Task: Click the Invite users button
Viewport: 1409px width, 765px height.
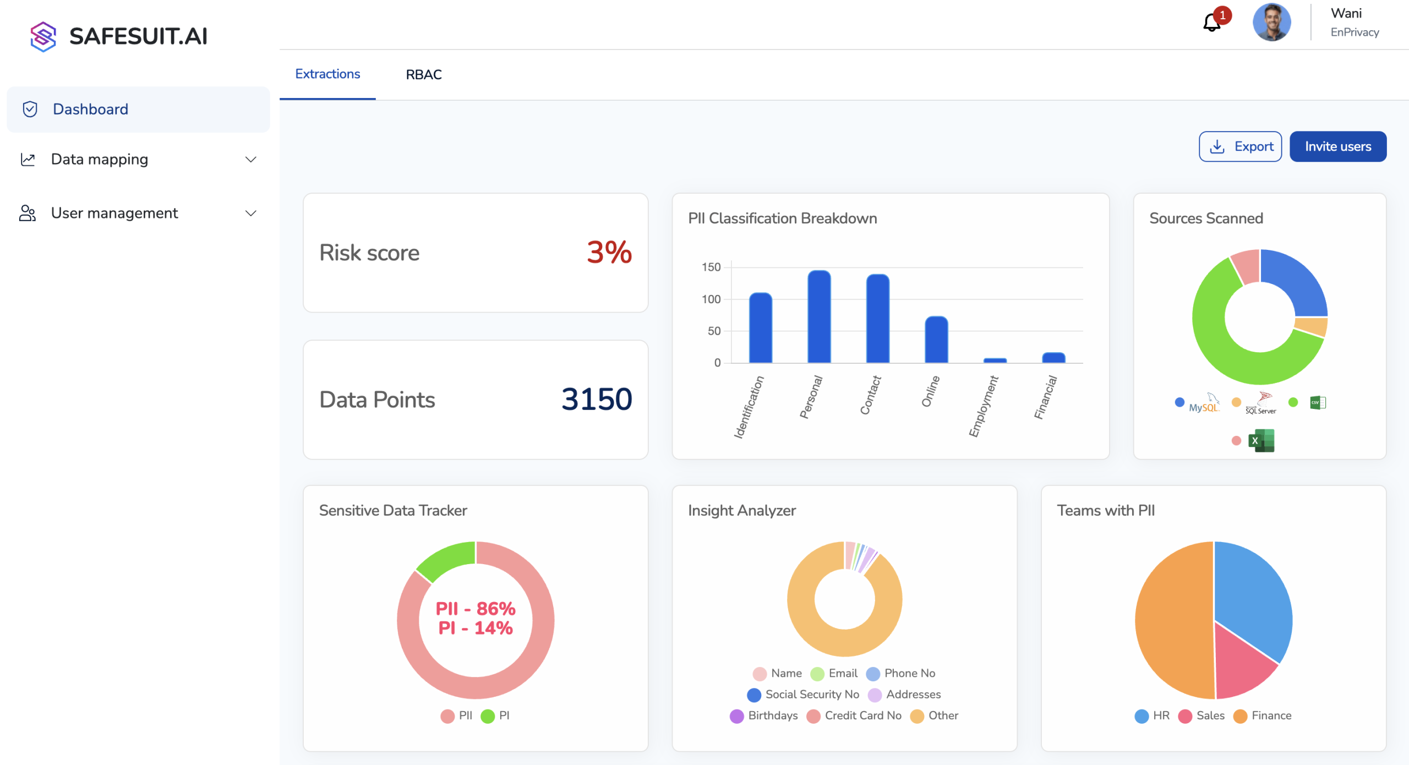Action: 1338,146
